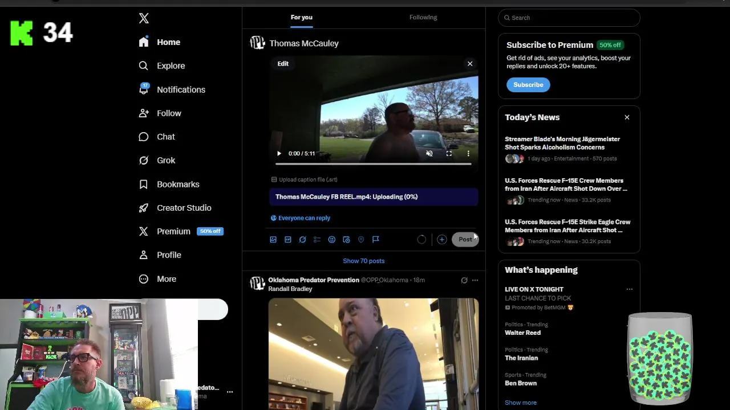The image size is (730, 410).
Task: Open options for the LIVE ON X TONIGHT item
Action: click(630, 289)
